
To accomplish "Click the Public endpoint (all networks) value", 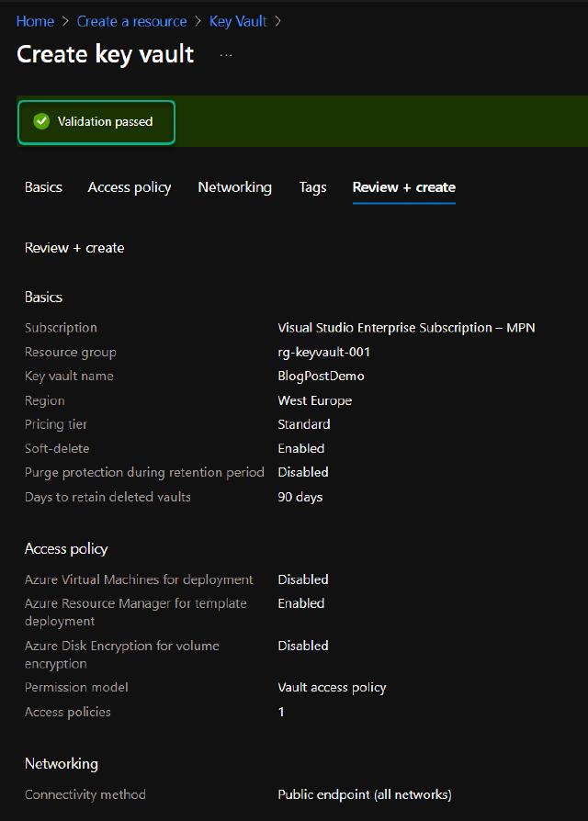I will click(364, 794).
